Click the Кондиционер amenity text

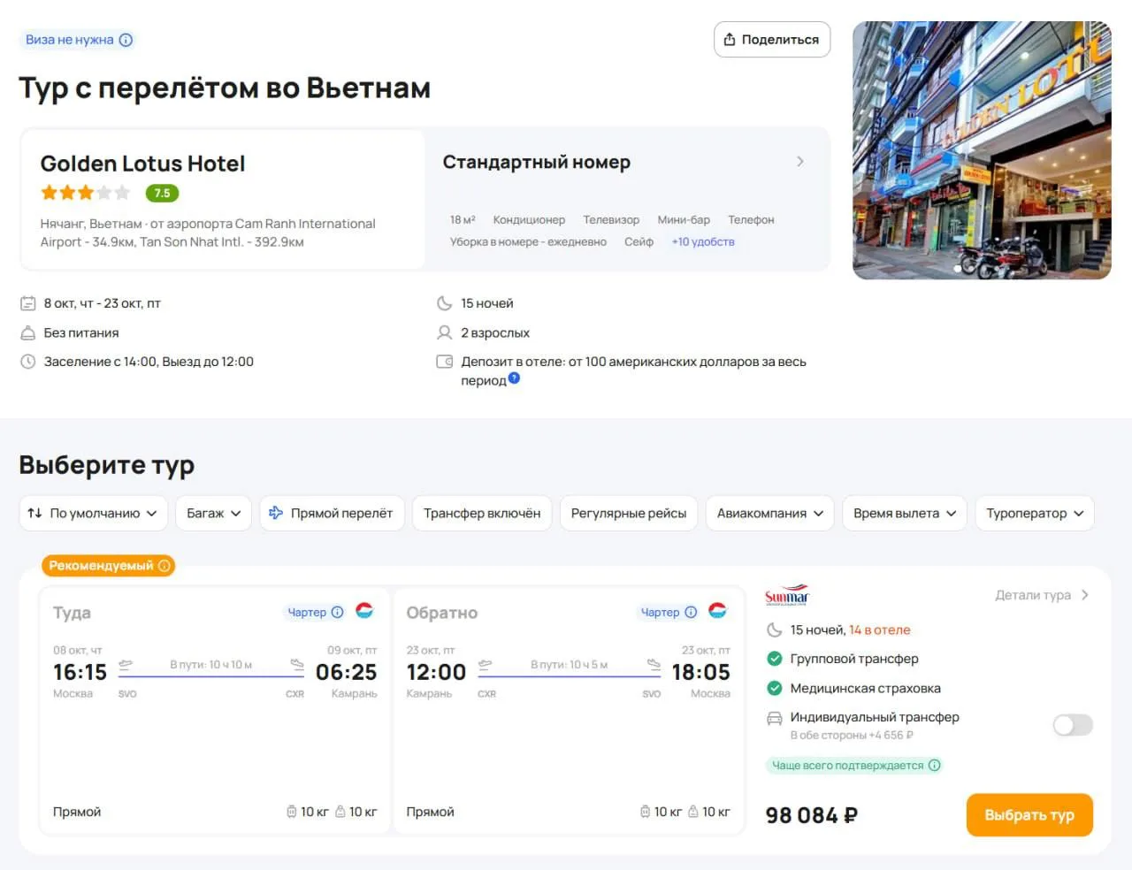[529, 220]
